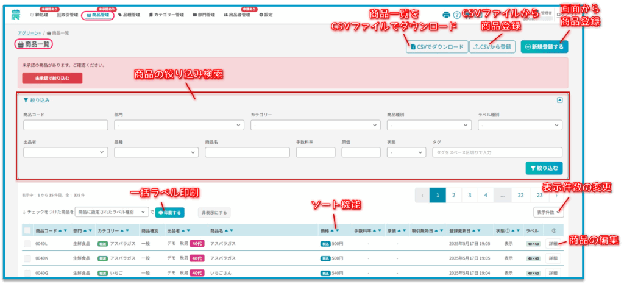Sort by 商品コード ascending arrow

tap(62, 231)
